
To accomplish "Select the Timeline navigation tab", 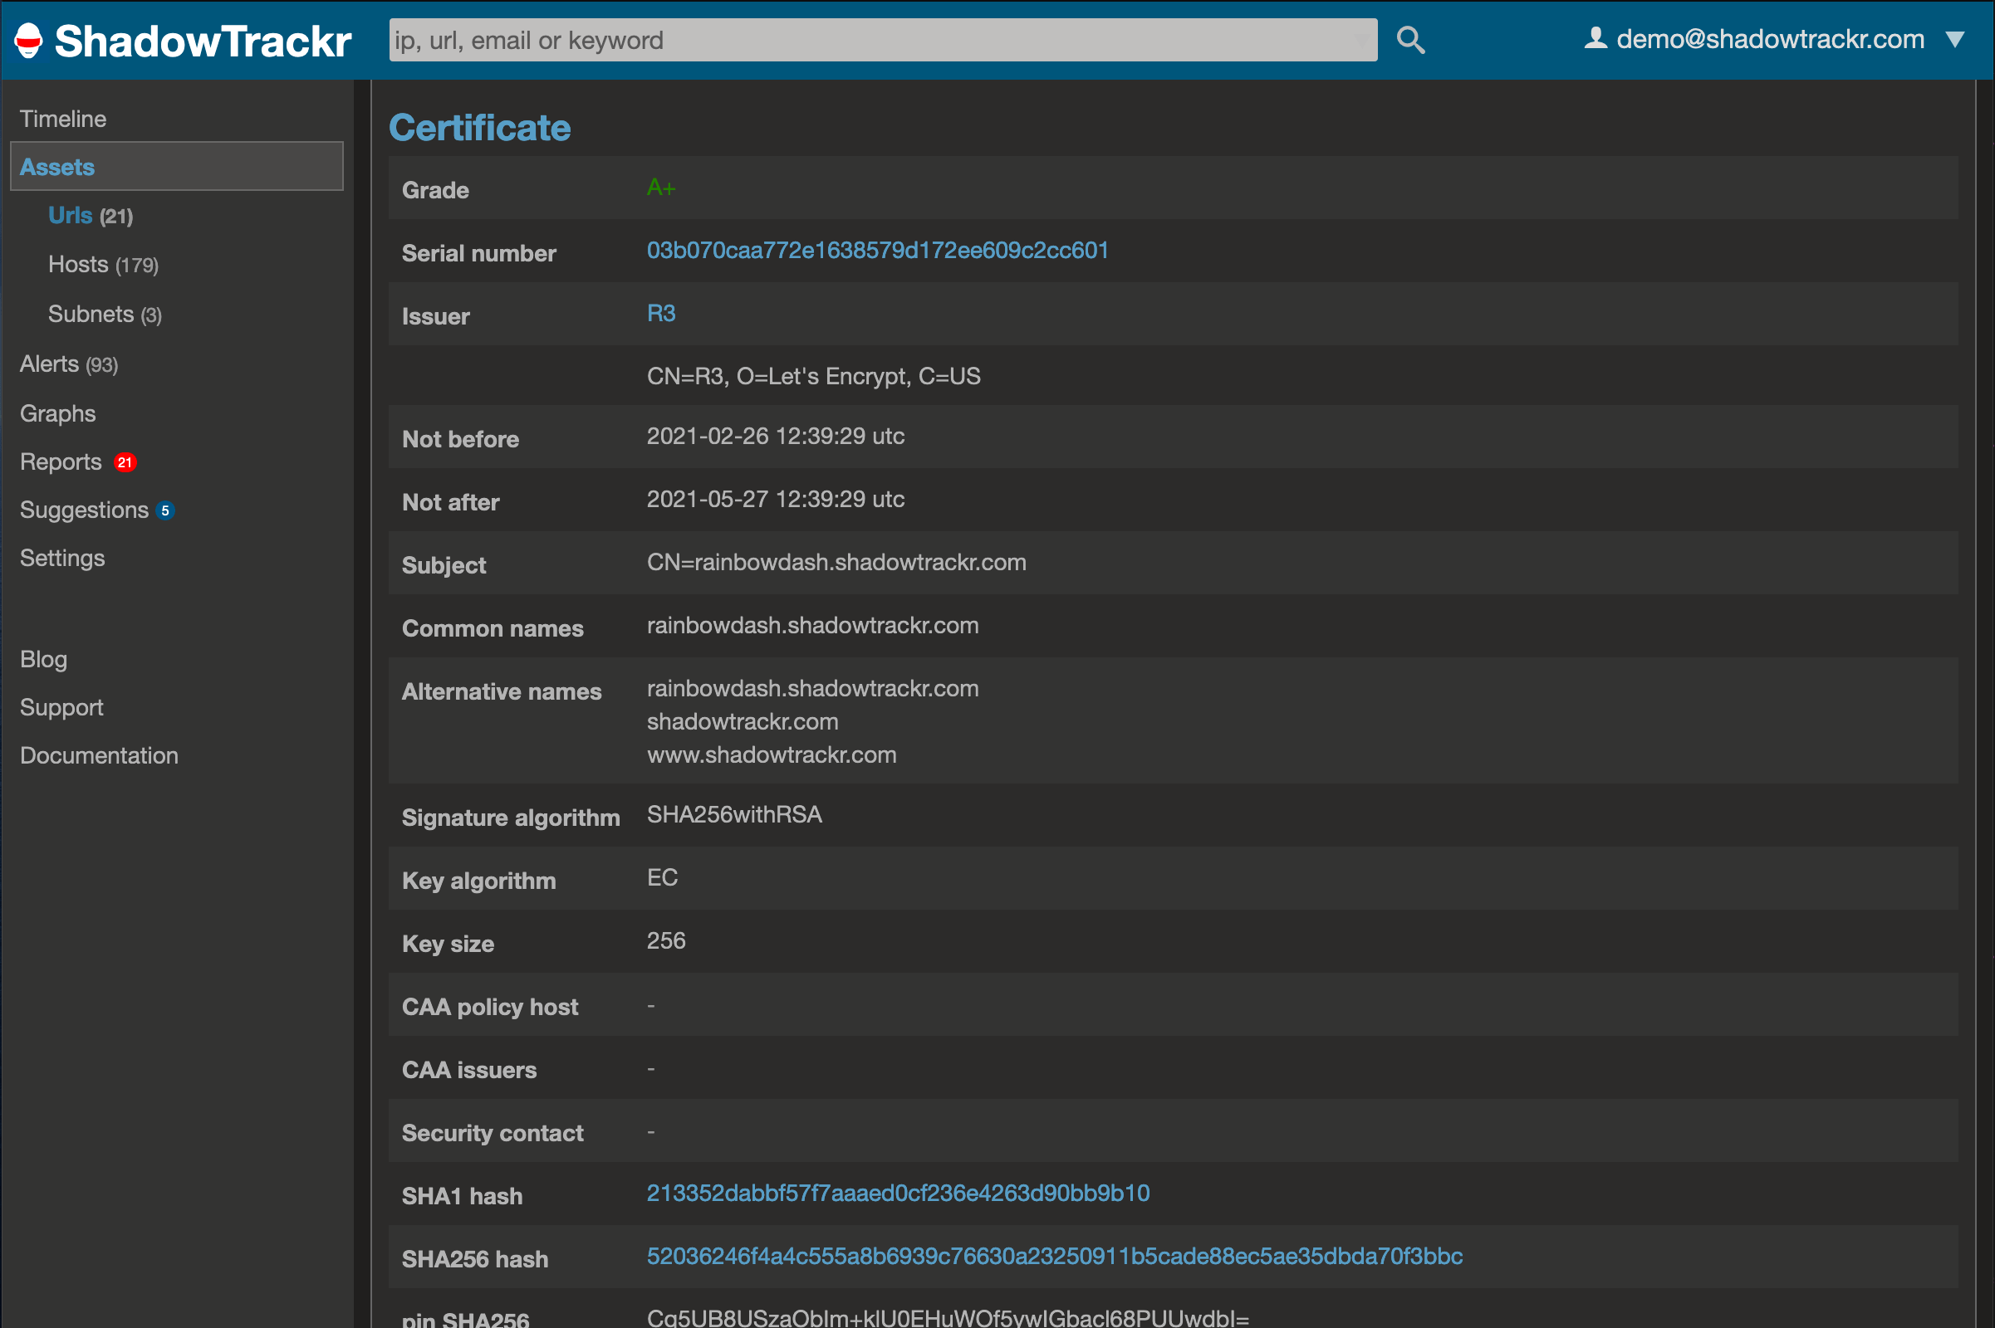I will pos(64,119).
